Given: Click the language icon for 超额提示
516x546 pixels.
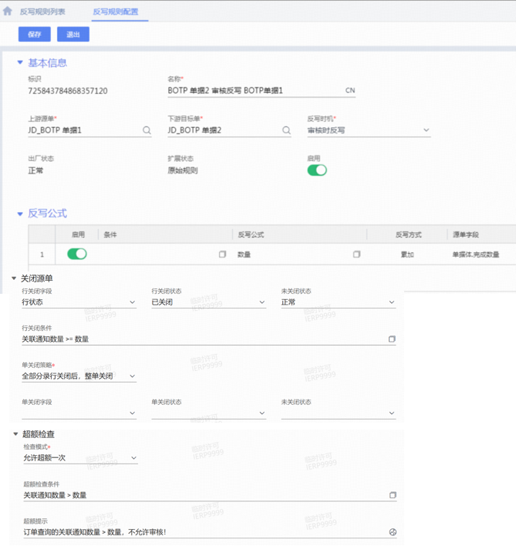Looking at the screenshot, I should [x=393, y=531].
